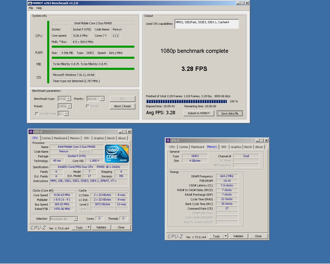Click Validate in left CPU-Z window
330x264 pixels.
tap(101, 227)
